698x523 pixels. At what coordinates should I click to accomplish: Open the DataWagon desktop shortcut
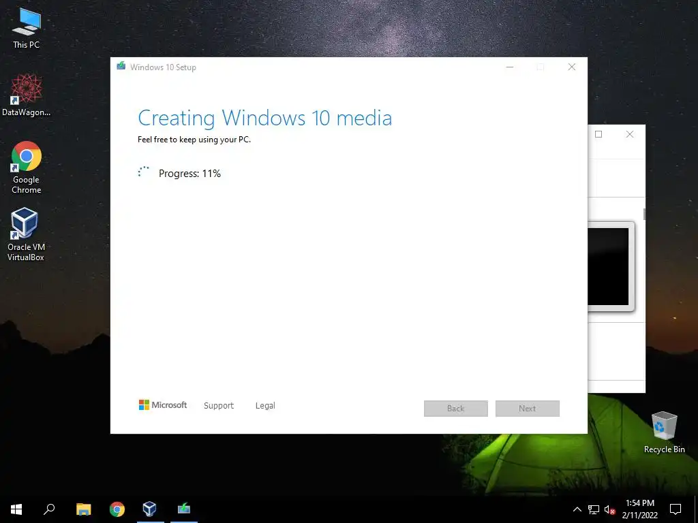[x=27, y=95]
